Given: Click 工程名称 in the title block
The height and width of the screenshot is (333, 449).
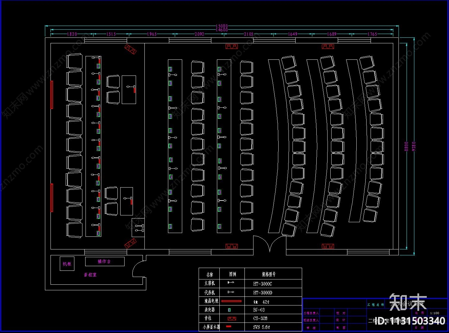Looking at the screenshot, I should pos(376,305).
